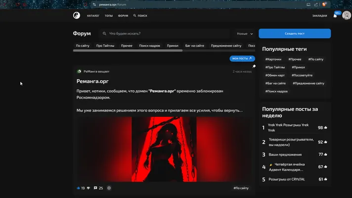Open comments icon showing 25
The height and width of the screenshot is (198, 352).
95,188
